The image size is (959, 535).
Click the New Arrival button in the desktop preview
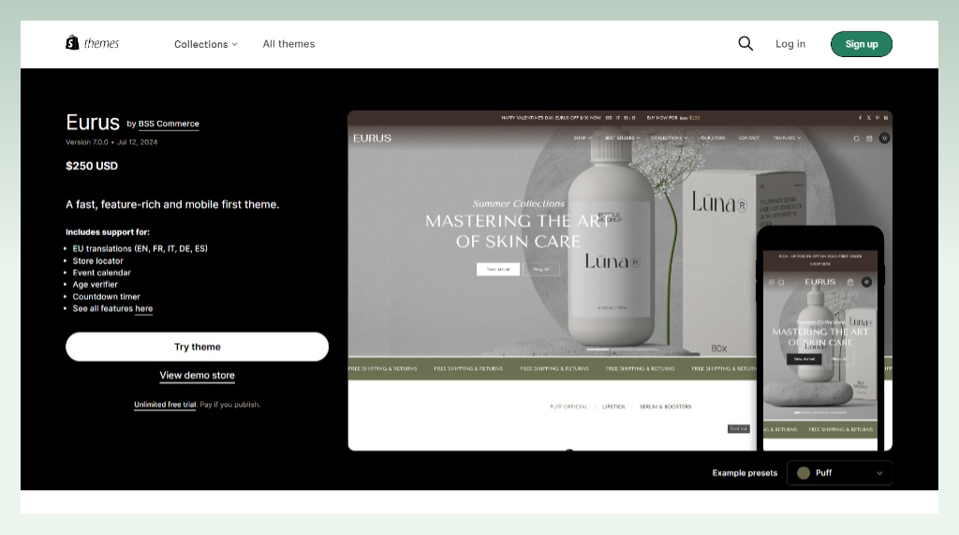click(498, 269)
